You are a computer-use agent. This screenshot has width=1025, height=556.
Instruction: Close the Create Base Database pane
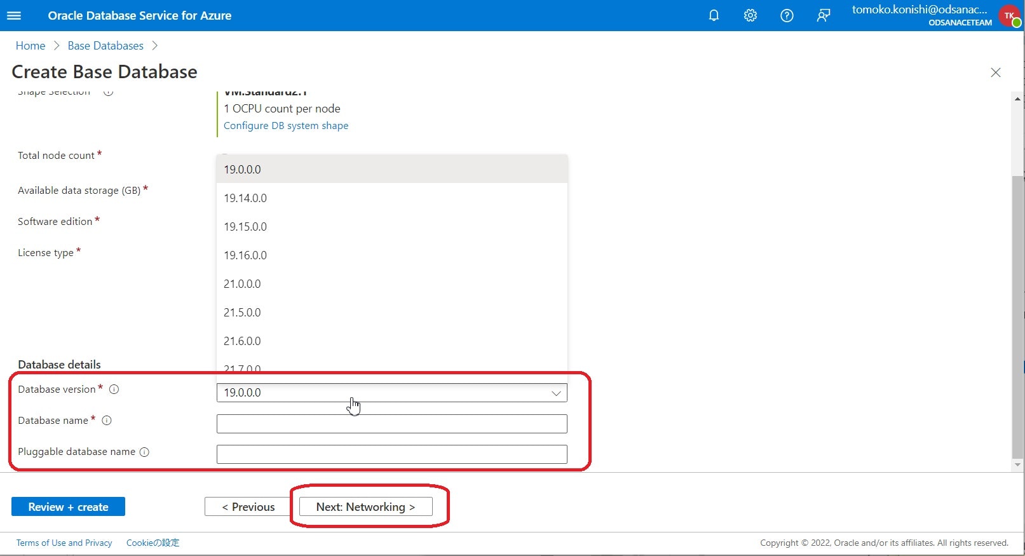(996, 72)
